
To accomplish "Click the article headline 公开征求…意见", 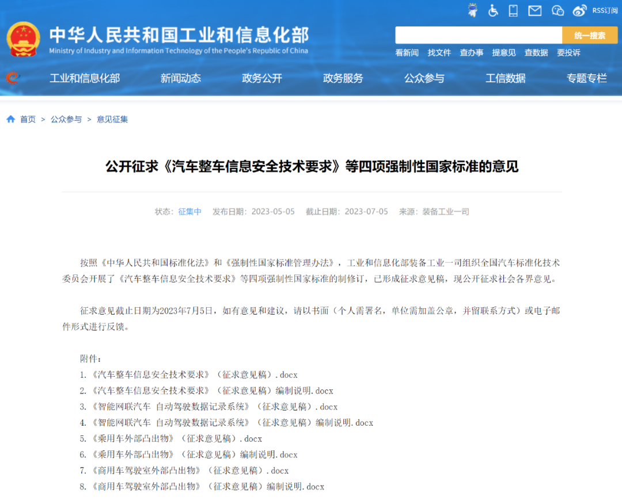I will (x=312, y=166).
